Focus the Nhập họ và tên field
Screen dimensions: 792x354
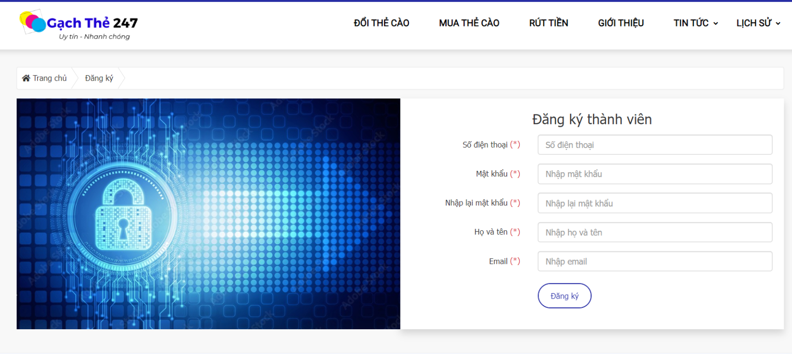pos(655,232)
